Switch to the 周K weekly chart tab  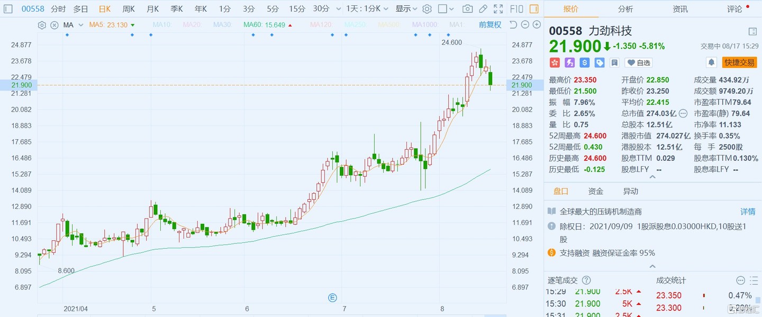click(x=129, y=9)
